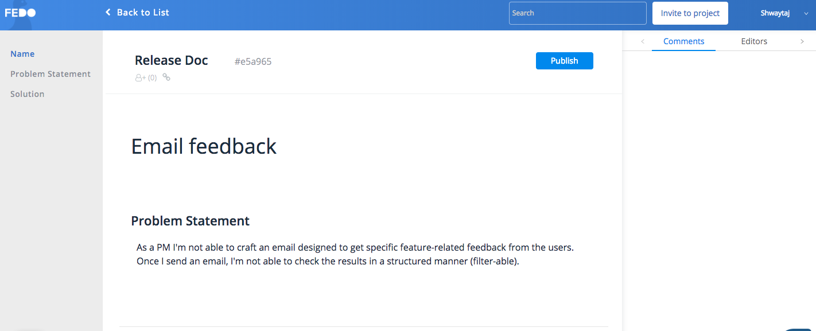The height and width of the screenshot is (331, 816).
Task: Click the paragraph starting 'As a PM'
Action: [355, 254]
